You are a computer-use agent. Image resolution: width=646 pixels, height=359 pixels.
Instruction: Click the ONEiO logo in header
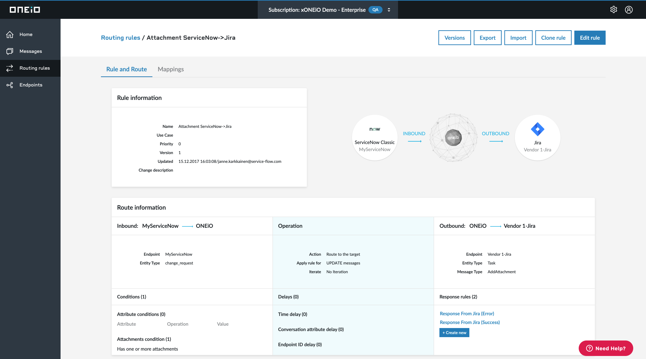point(25,10)
